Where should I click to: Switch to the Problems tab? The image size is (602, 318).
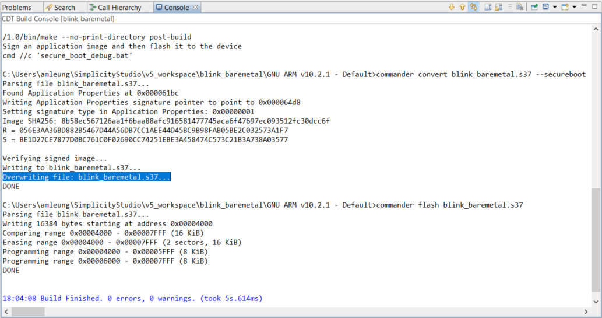(x=17, y=8)
